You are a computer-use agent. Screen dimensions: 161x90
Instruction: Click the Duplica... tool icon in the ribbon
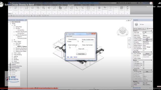(x=60, y=8)
